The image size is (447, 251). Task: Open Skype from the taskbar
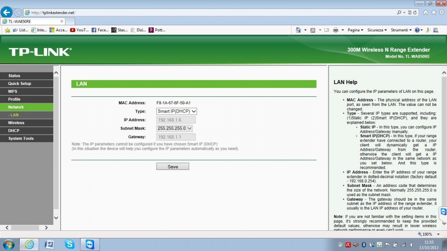69,244
